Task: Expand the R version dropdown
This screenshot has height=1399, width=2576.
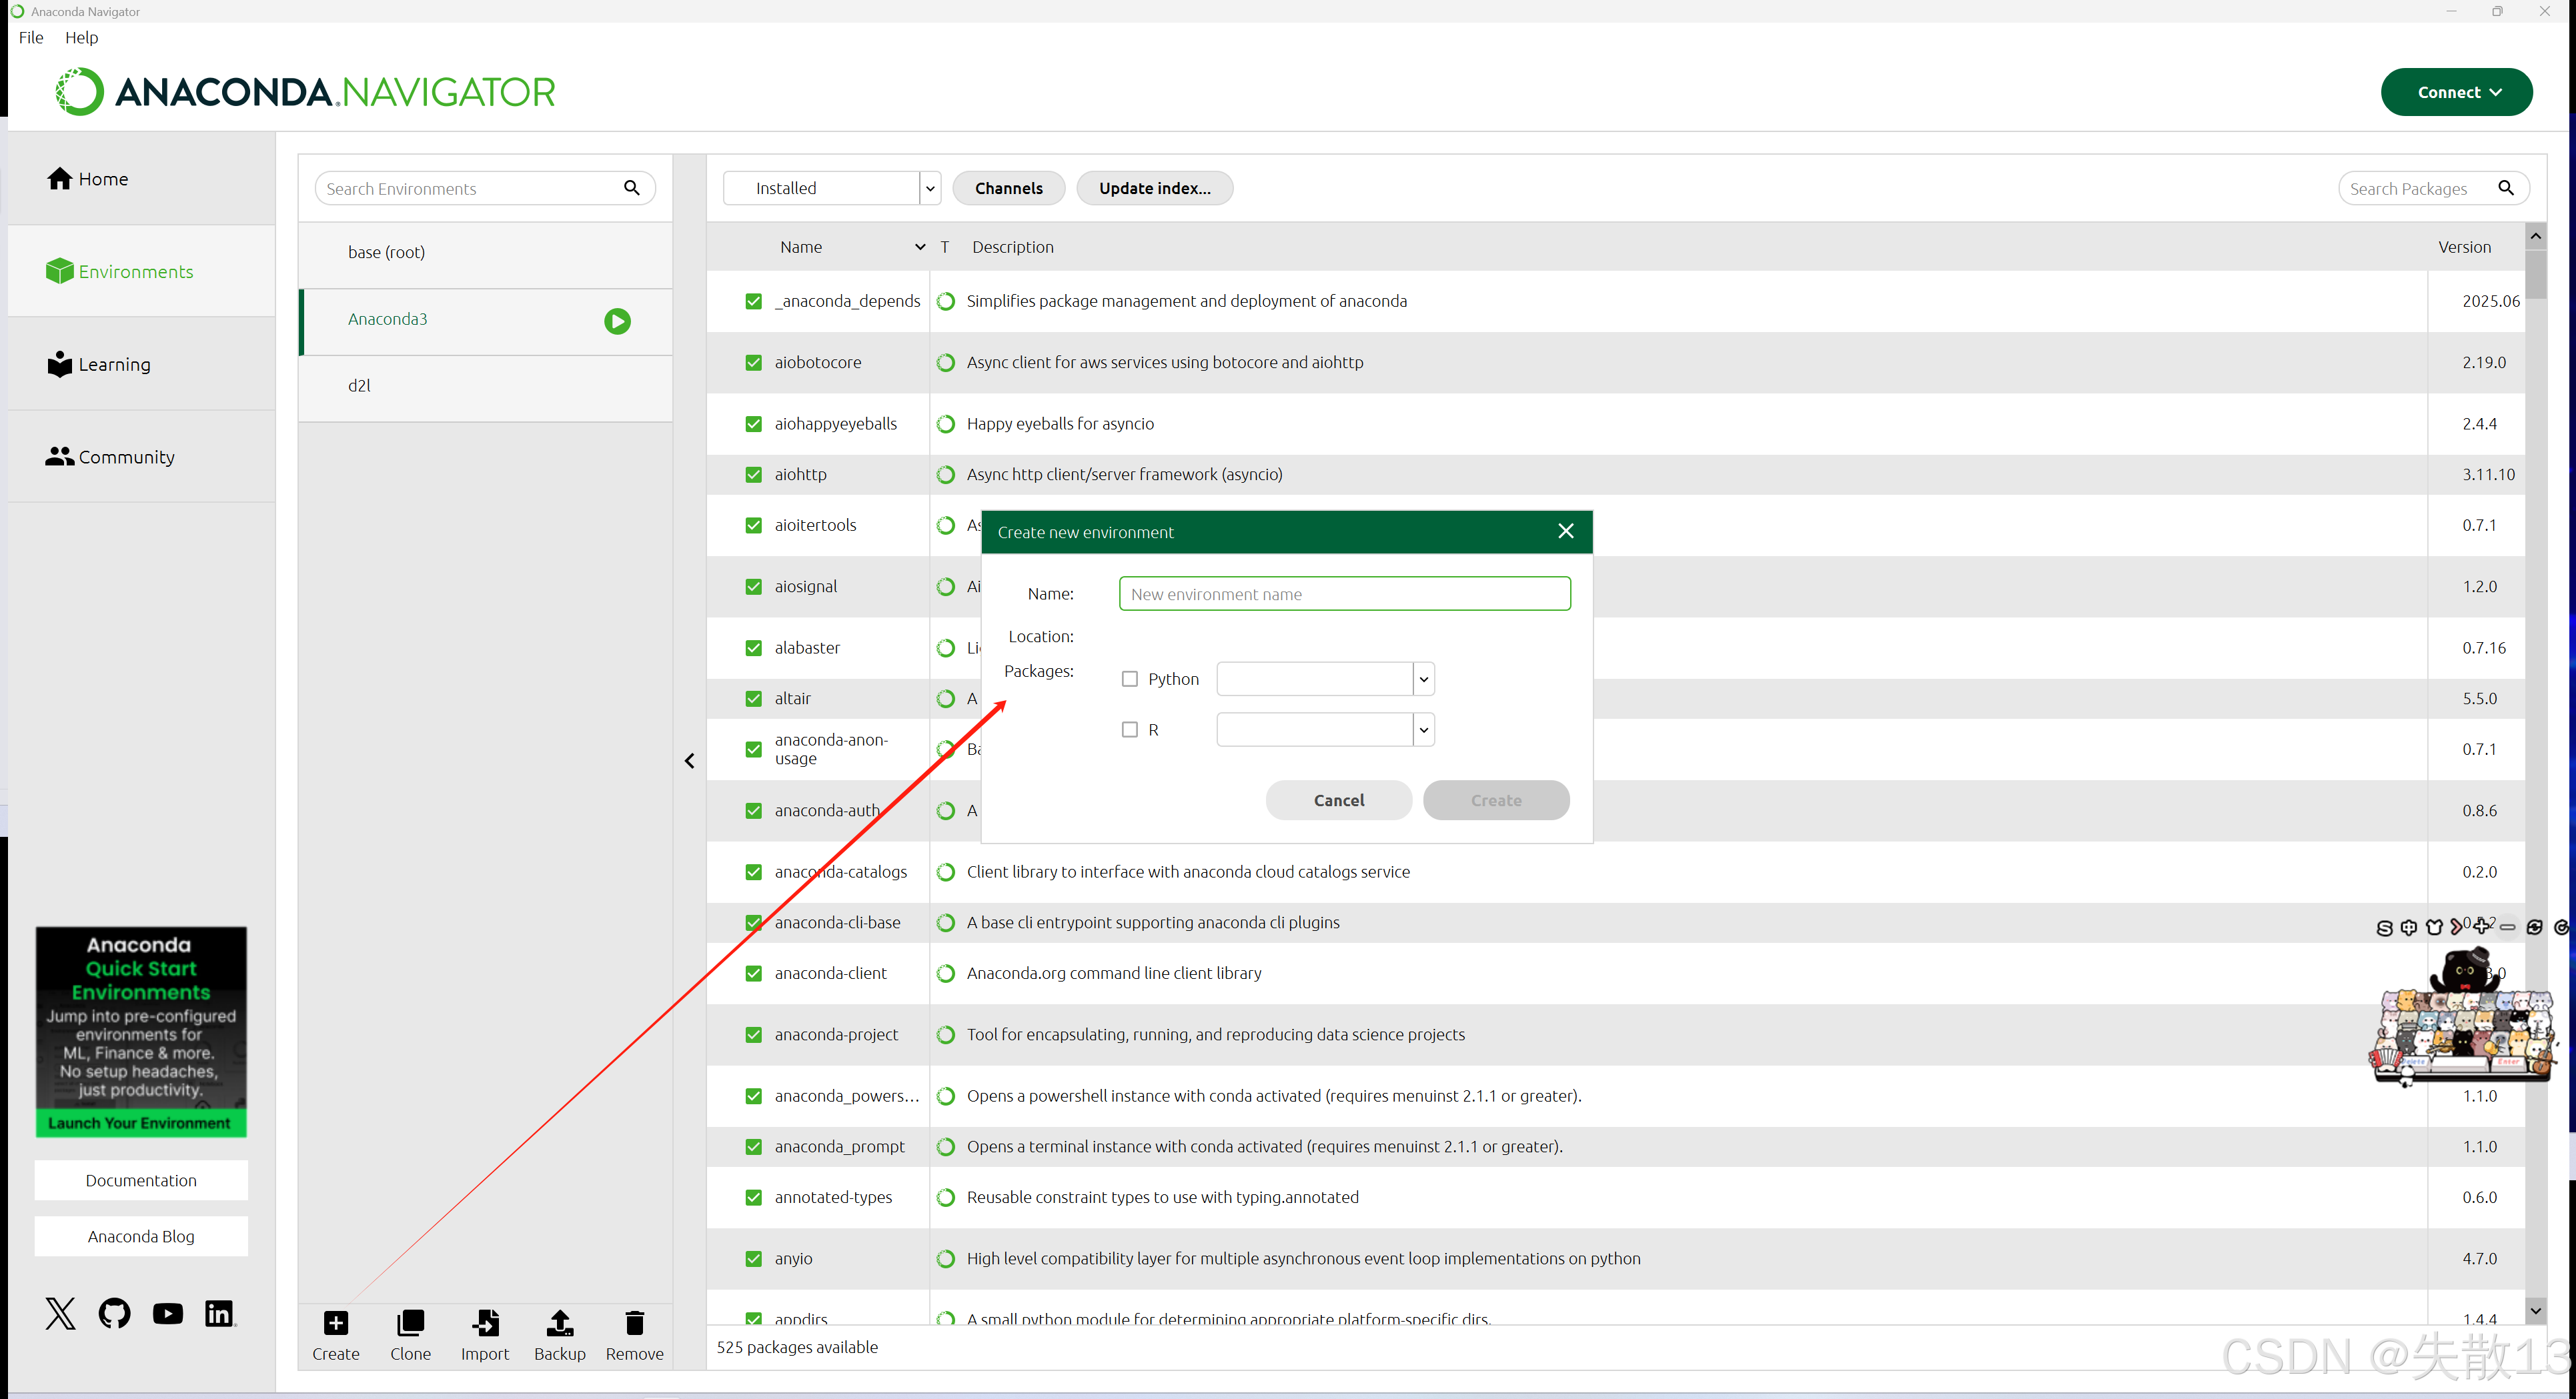Action: (1424, 730)
